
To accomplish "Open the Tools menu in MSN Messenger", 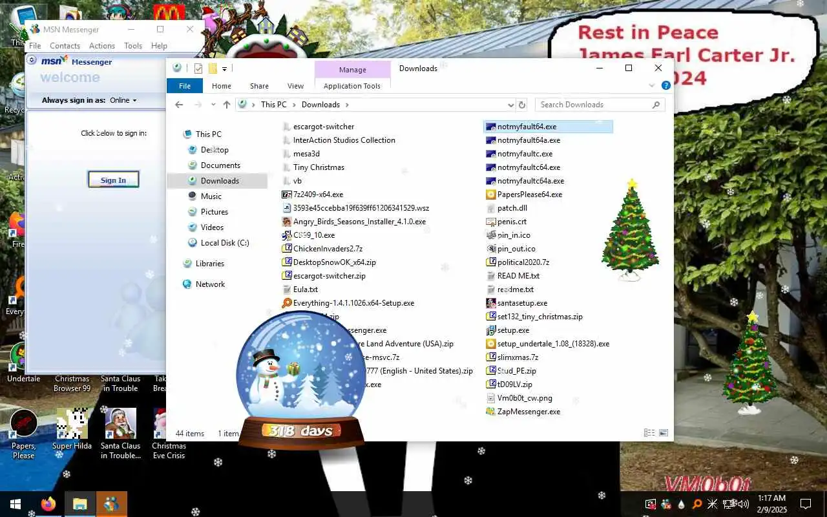I will (x=133, y=46).
